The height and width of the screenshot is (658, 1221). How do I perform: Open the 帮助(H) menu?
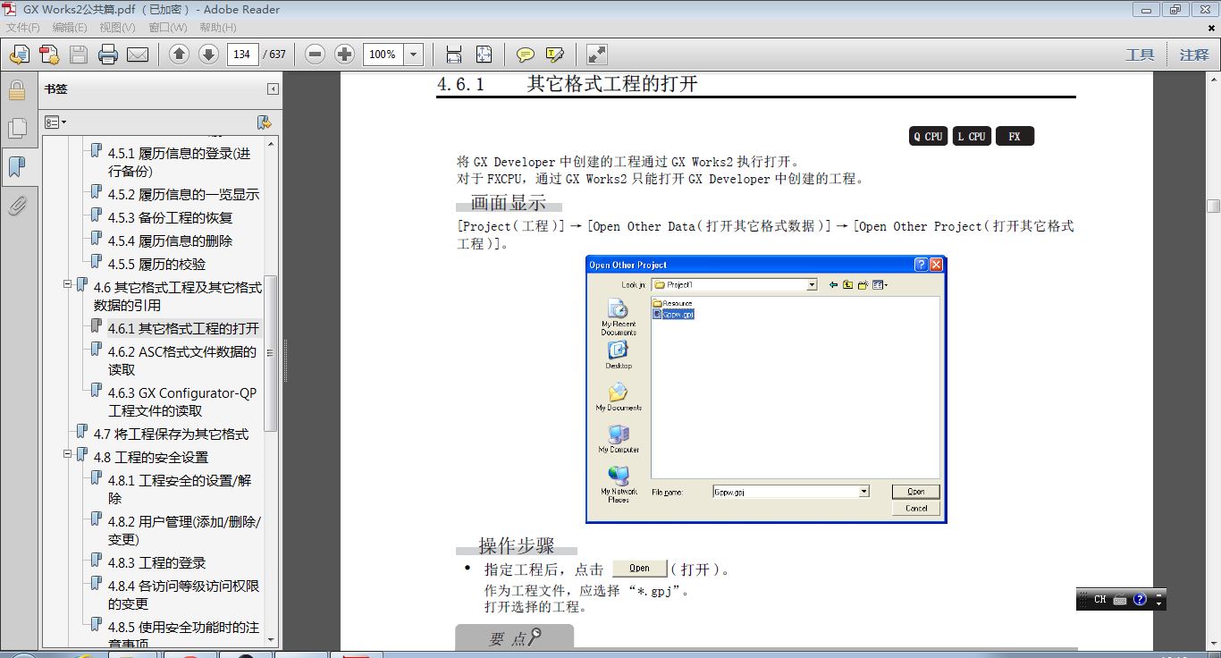tap(217, 28)
